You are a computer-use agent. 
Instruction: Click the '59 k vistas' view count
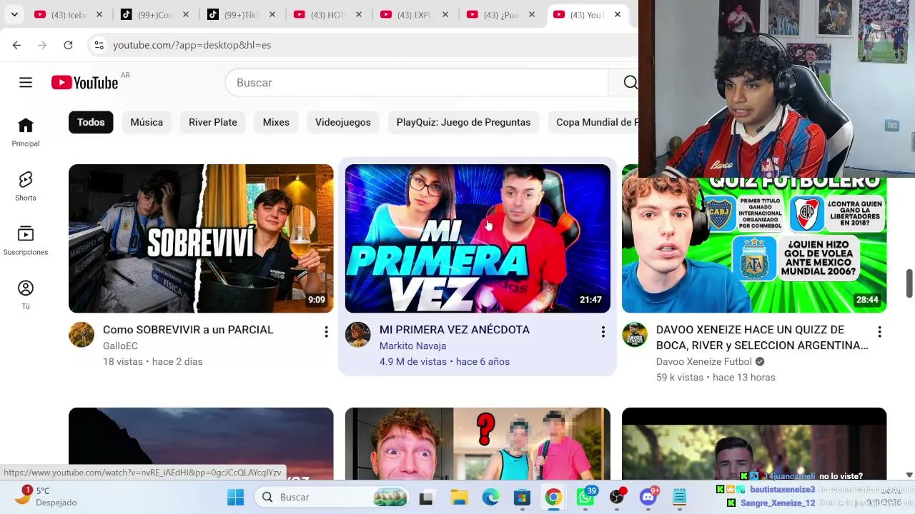[x=680, y=378]
